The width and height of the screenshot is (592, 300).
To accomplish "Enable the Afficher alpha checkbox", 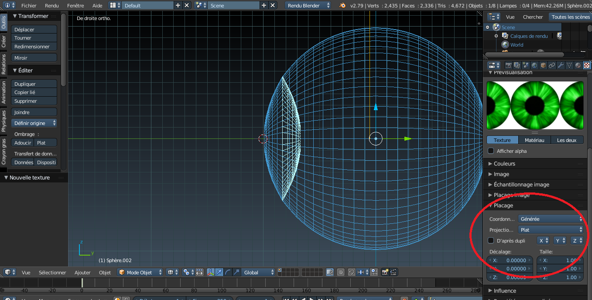I will 491,151.
